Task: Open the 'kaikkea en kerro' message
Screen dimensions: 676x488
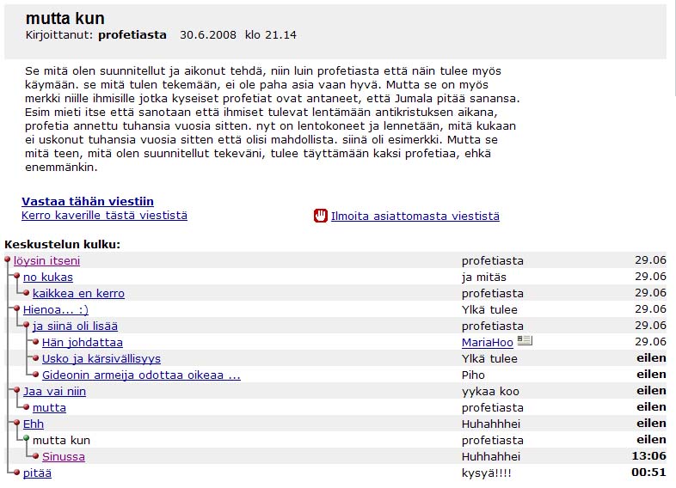Action: (x=78, y=293)
